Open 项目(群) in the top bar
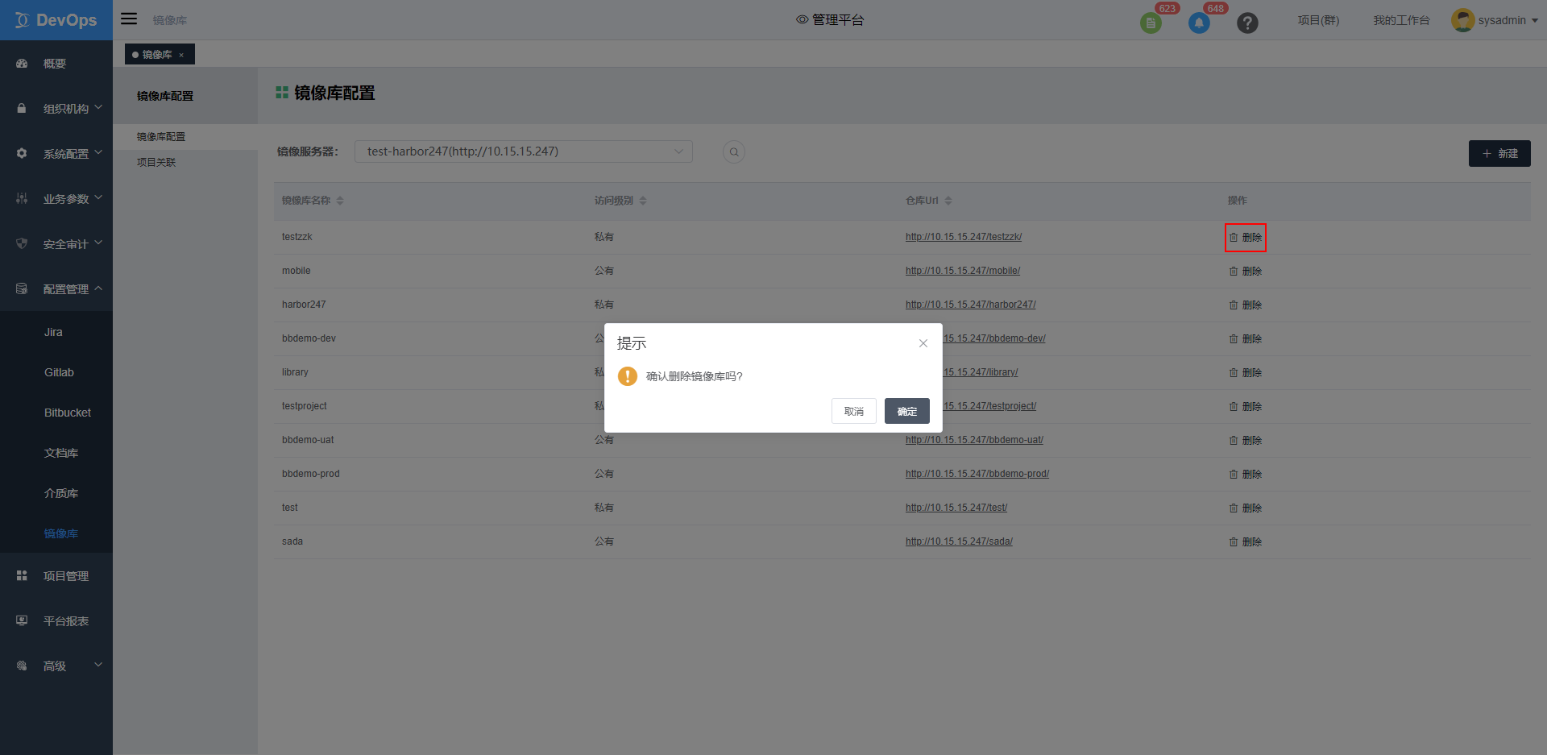Screen dimensions: 1547x755 (1318, 20)
